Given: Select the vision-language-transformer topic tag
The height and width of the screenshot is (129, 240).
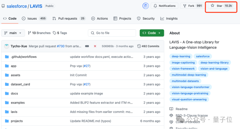Looking at the screenshot, I should click(190, 87).
